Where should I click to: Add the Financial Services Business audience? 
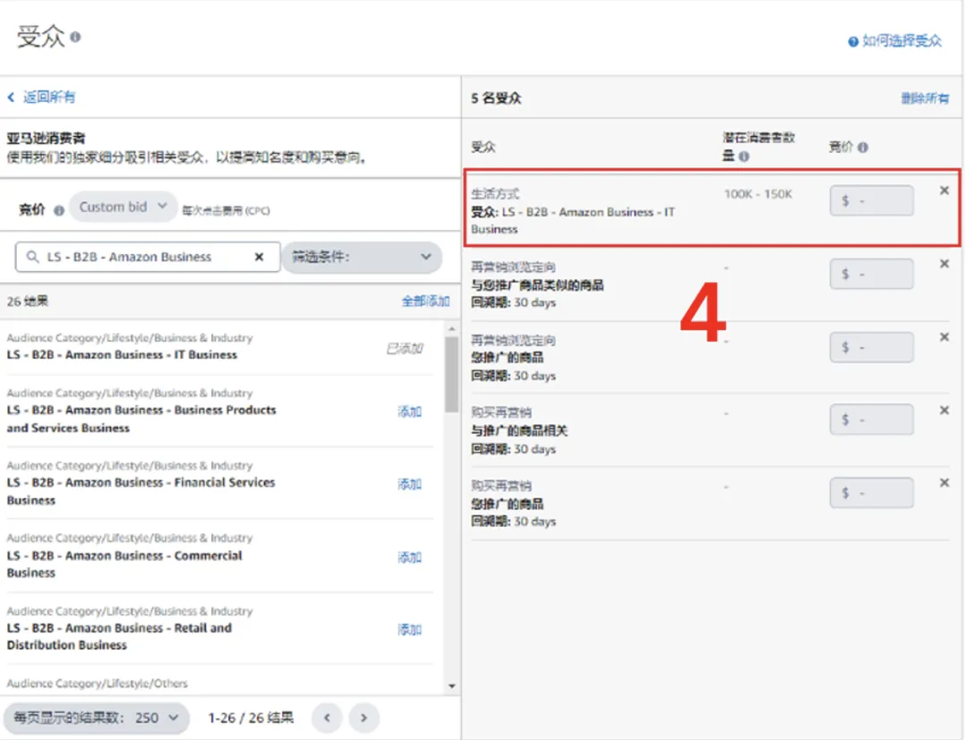(409, 484)
